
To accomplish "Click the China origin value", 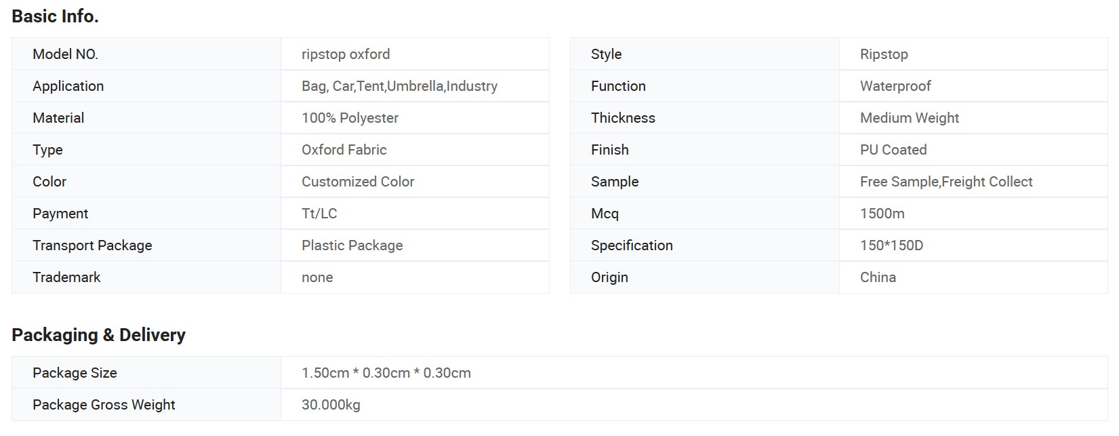I will [878, 277].
